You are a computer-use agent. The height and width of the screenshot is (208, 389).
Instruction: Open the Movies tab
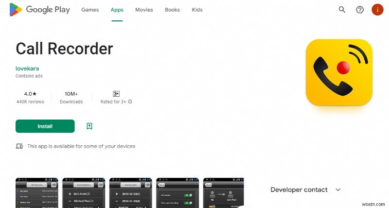[x=144, y=10]
